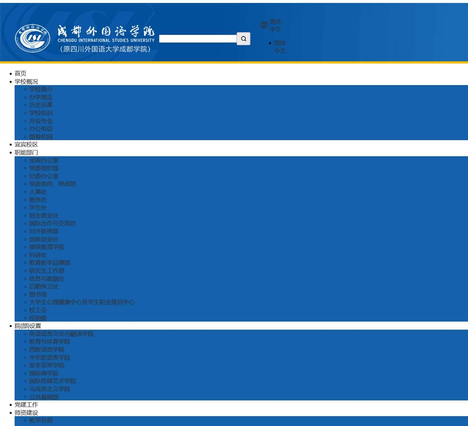The image size is (468, 426).
Task: Visit 国际传媒艺术学院
Action: click(53, 381)
